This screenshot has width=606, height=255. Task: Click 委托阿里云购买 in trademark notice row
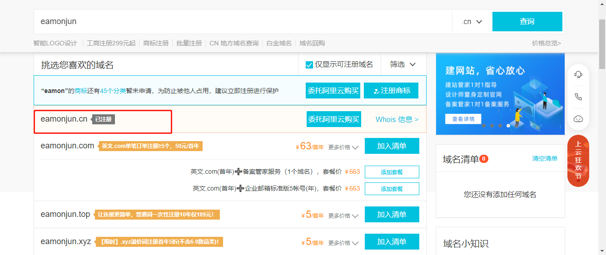coord(333,90)
